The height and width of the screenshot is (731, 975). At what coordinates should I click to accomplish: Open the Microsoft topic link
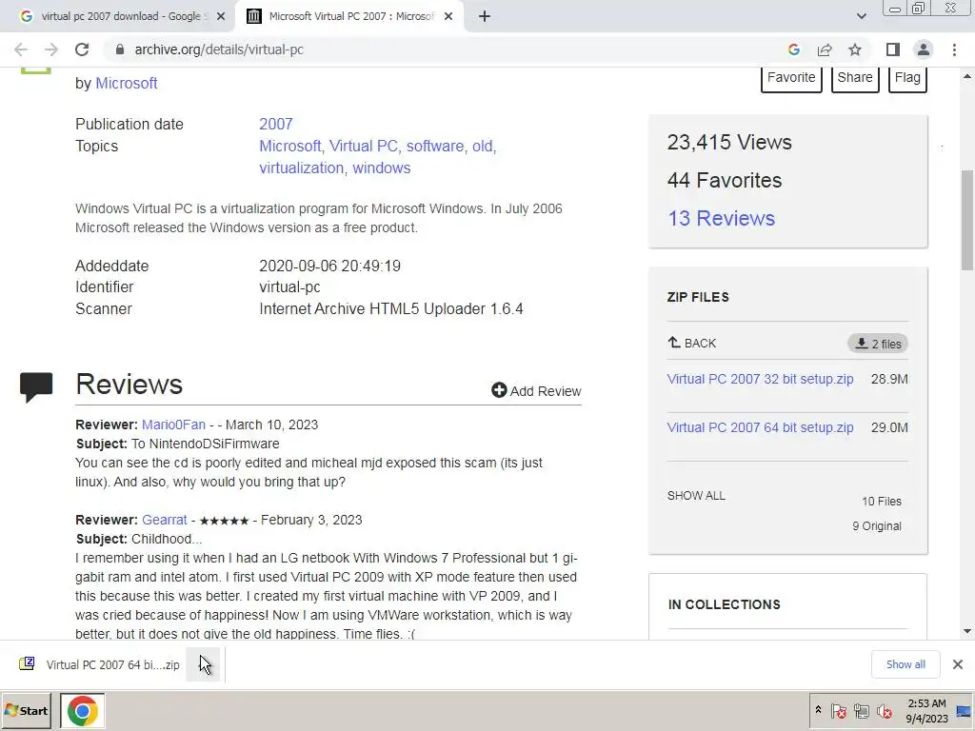289,146
